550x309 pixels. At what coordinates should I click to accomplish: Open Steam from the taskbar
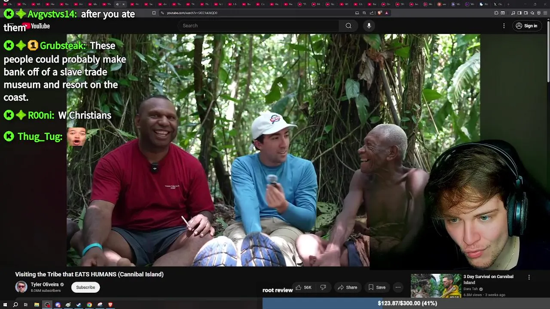tap(79, 305)
